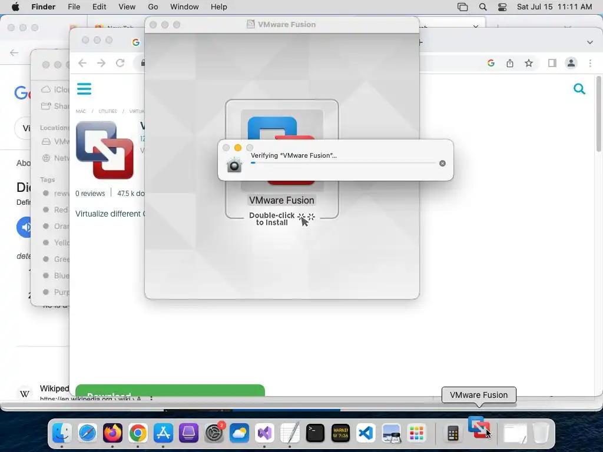Share this page from Chrome toolbar
This screenshot has height=452, width=603.
pyautogui.click(x=510, y=63)
